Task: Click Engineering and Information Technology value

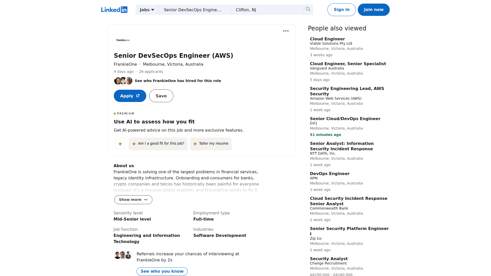Action: click(147, 239)
